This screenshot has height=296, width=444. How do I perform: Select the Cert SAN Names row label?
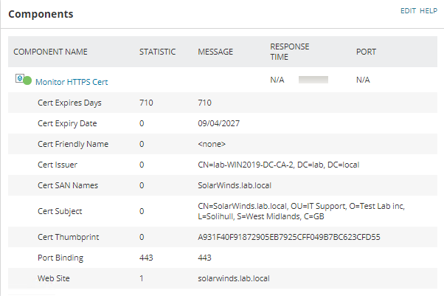coord(68,185)
